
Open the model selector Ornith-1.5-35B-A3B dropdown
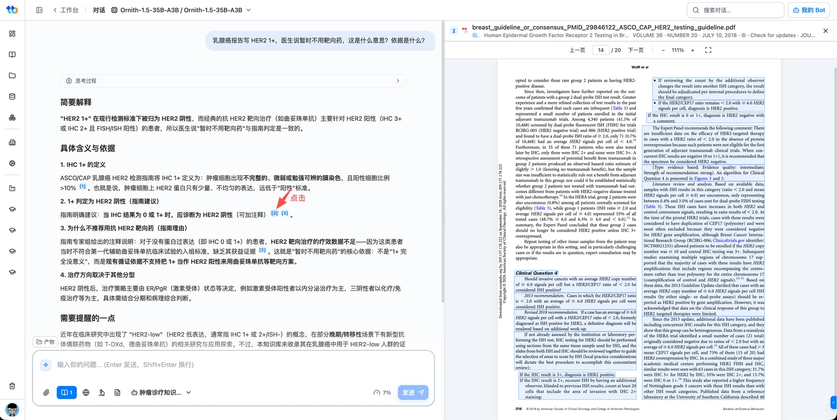point(181,10)
